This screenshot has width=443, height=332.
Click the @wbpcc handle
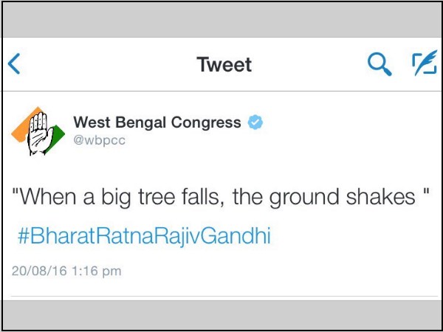(99, 141)
